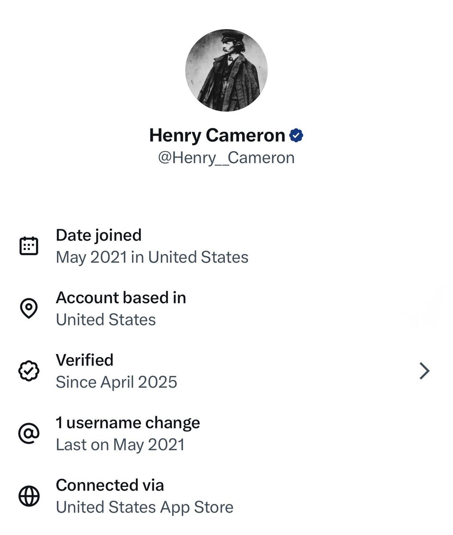453x535 pixels.
Task: Select the Henry Cameron display name
Action: pyautogui.click(x=217, y=135)
